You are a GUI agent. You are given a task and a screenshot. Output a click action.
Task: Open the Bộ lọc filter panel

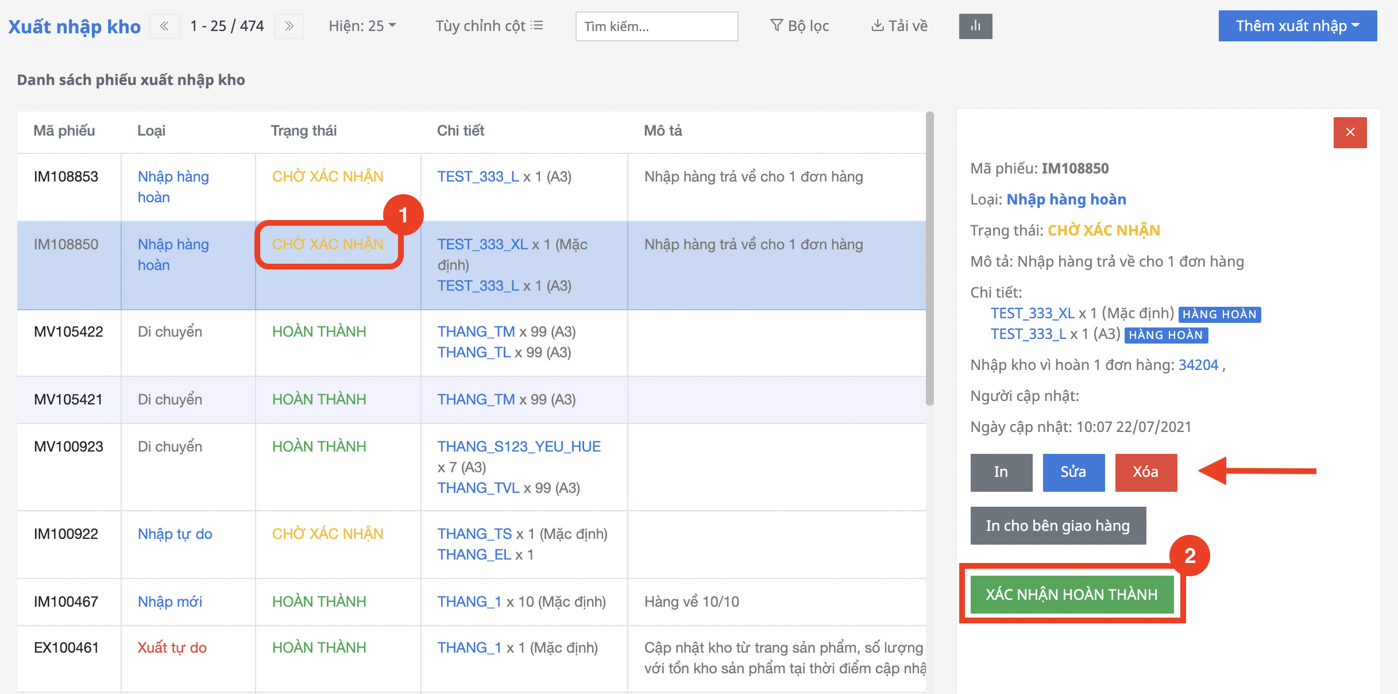pos(800,26)
